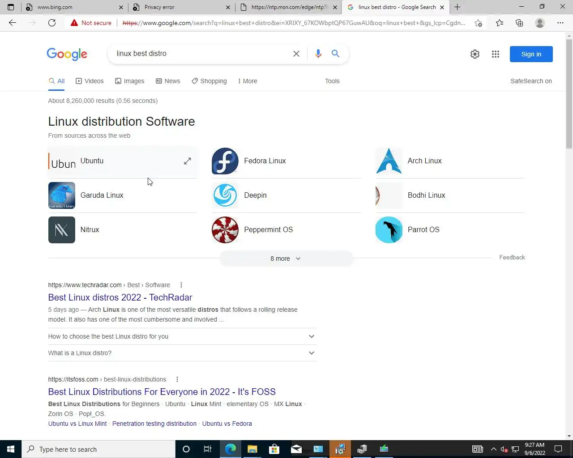Click the Garuda Linux eagle thumbnail
Screen dimensions: 573x458
tap(62, 195)
